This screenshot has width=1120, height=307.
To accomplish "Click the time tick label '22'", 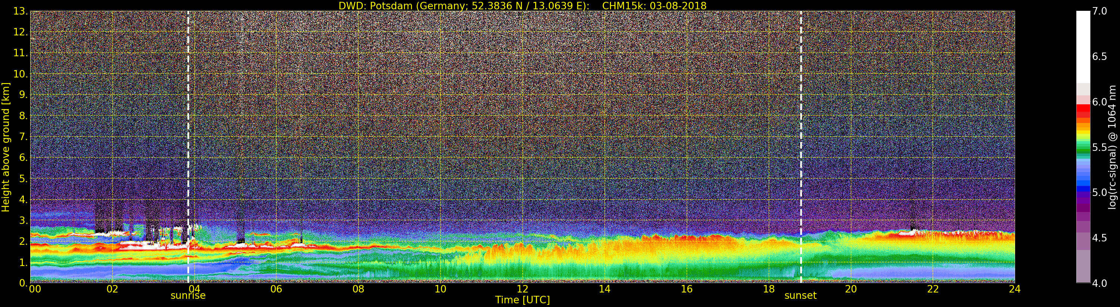I will pos(933,289).
